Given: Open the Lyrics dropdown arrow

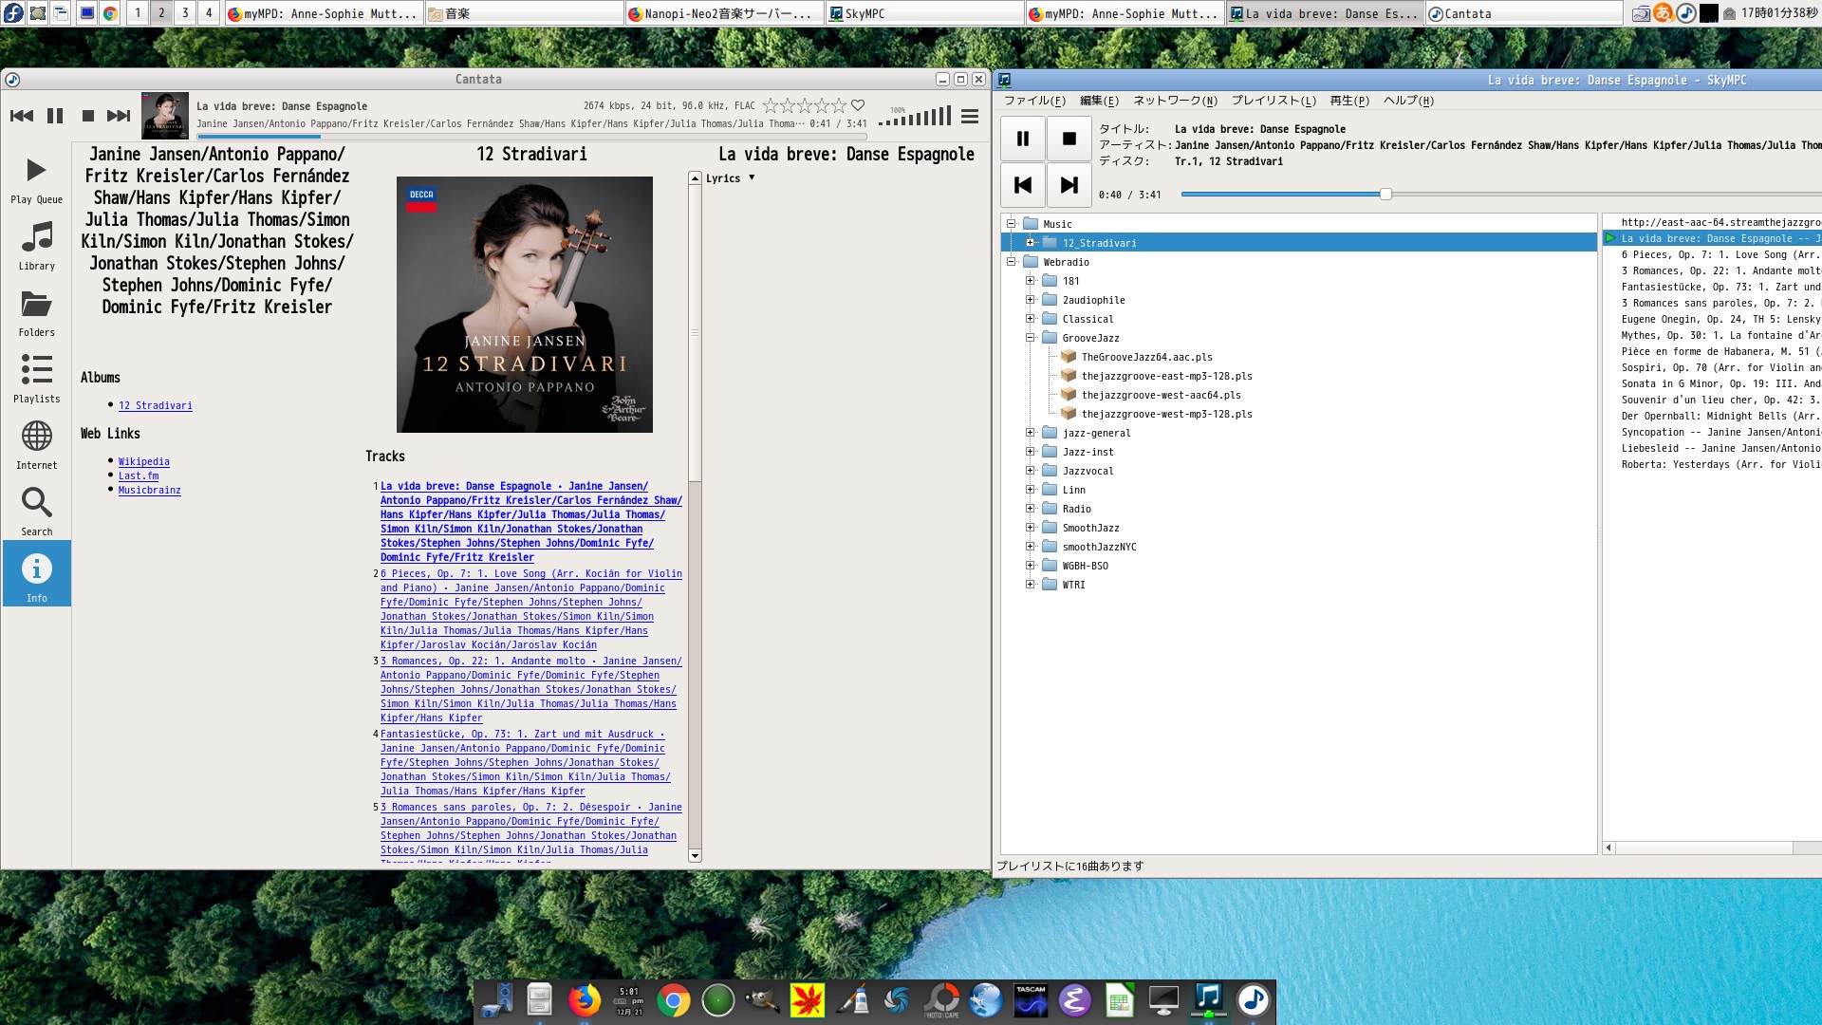Looking at the screenshot, I should pyautogui.click(x=752, y=177).
